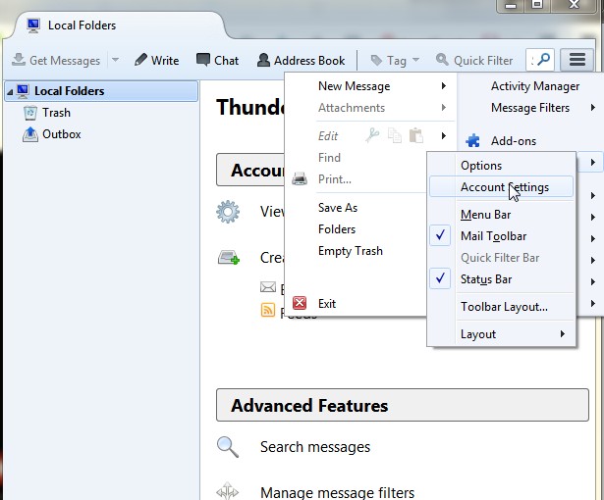Click the Create account mailbox icon
The width and height of the screenshot is (604, 500).
click(x=229, y=257)
